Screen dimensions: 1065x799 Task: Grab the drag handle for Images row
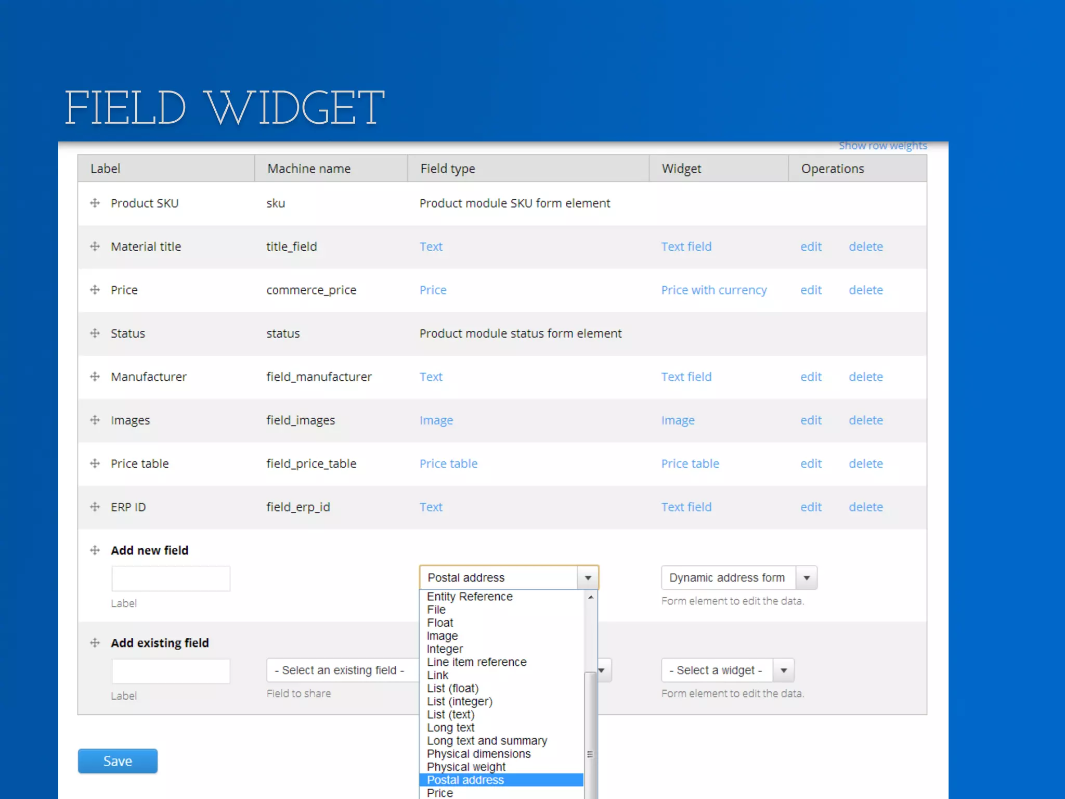[x=95, y=420]
